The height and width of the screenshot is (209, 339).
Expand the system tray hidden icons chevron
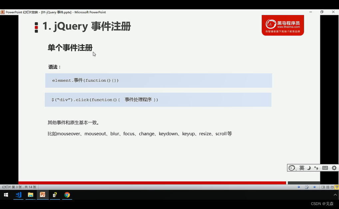335,195
